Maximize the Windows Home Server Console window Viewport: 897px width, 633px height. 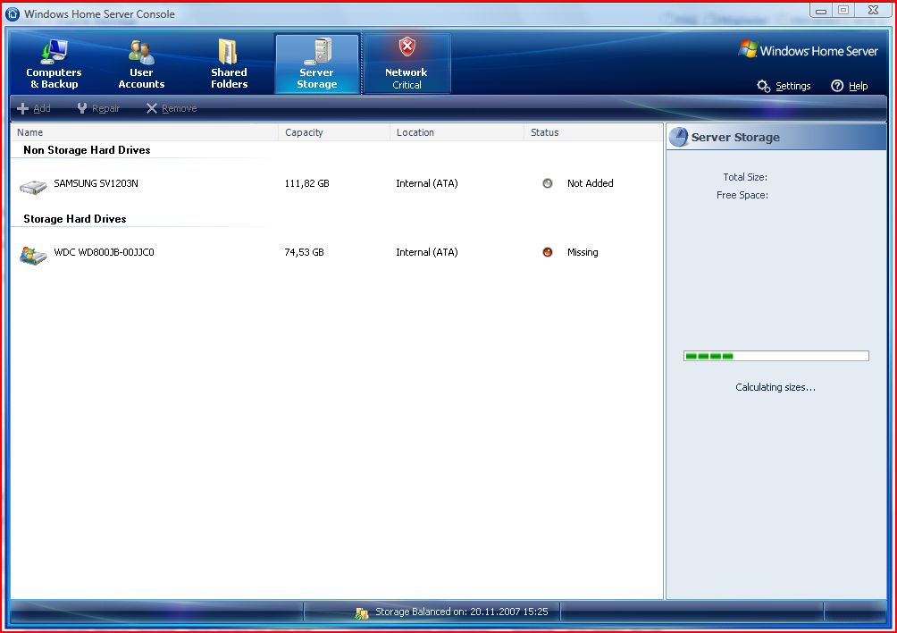843,11
